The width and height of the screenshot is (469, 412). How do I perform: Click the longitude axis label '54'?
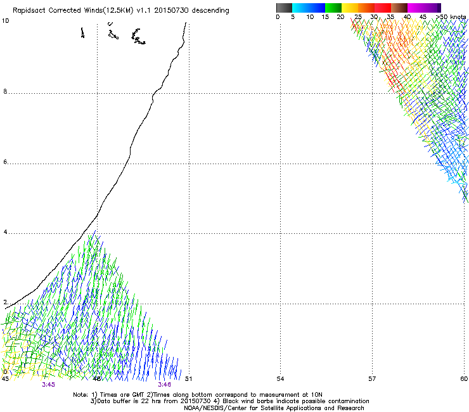280,379
